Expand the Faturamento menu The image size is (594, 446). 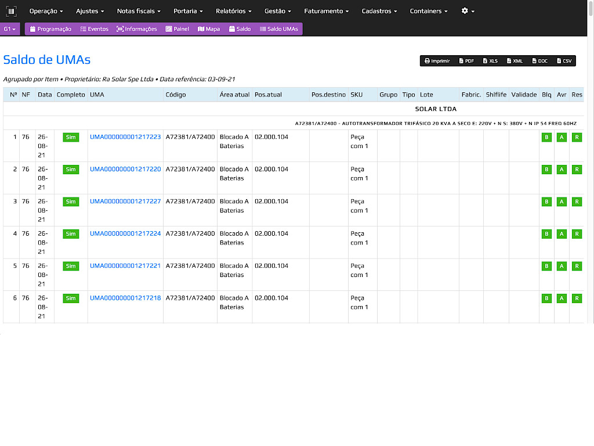[x=326, y=11]
